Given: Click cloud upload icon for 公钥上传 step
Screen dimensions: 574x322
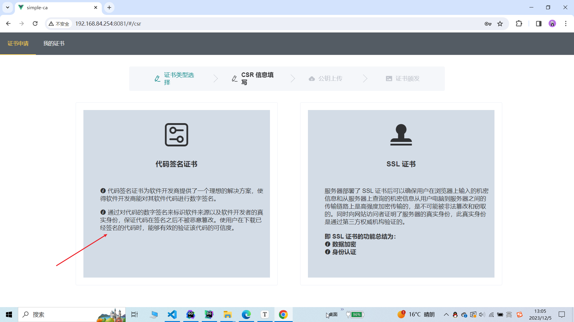Looking at the screenshot, I should point(312,79).
